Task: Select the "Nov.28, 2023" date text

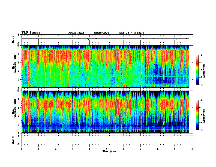Action: [76, 33]
